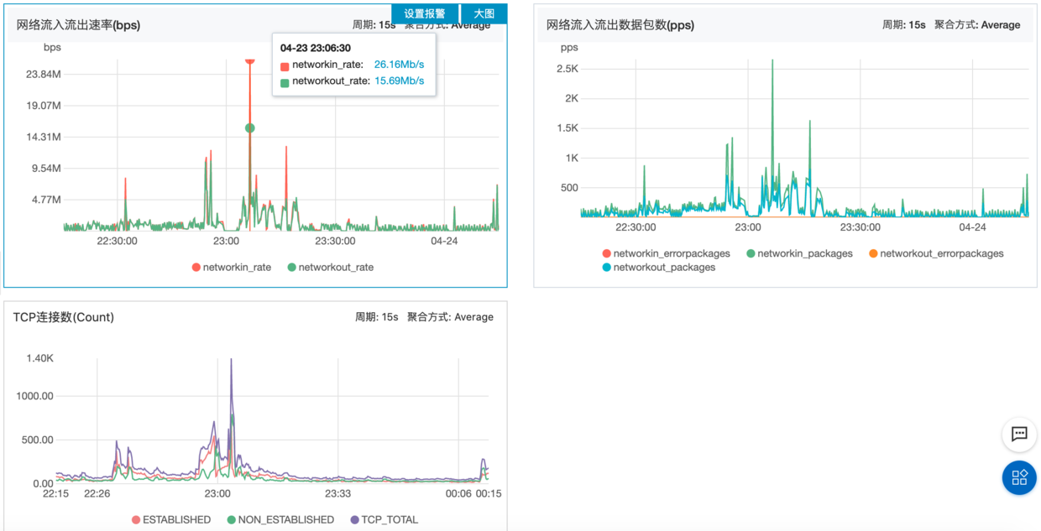The image size is (1041, 531).
Task: Click the 14.31M y-axis label in bps chart
Action: pyautogui.click(x=44, y=137)
